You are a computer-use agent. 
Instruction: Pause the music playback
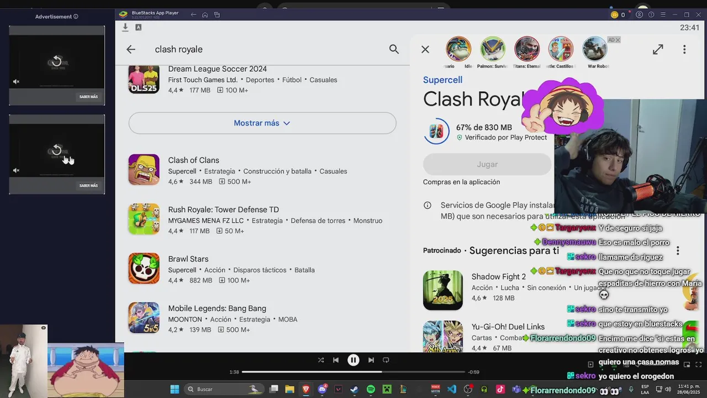353,360
